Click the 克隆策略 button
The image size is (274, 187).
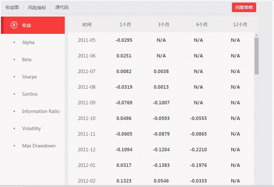[x=244, y=7]
